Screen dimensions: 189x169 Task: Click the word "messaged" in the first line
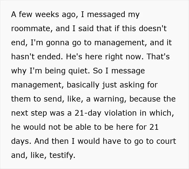pyautogui.click(x=106, y=15)
